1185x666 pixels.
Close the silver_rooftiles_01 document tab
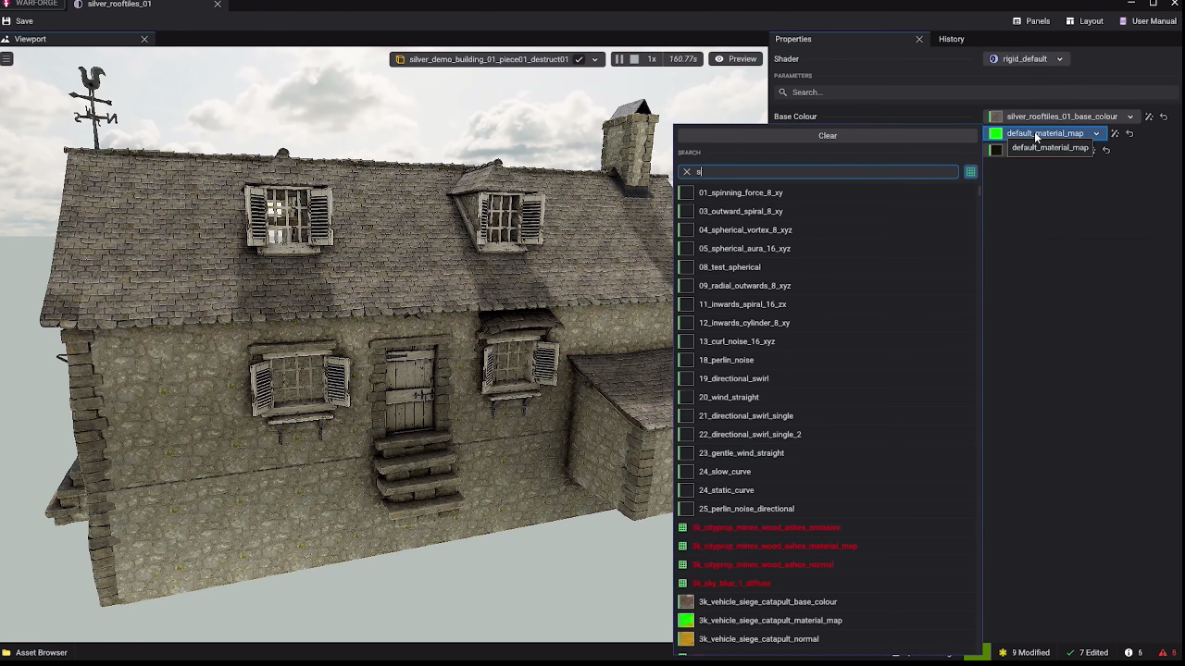(218, 5)
